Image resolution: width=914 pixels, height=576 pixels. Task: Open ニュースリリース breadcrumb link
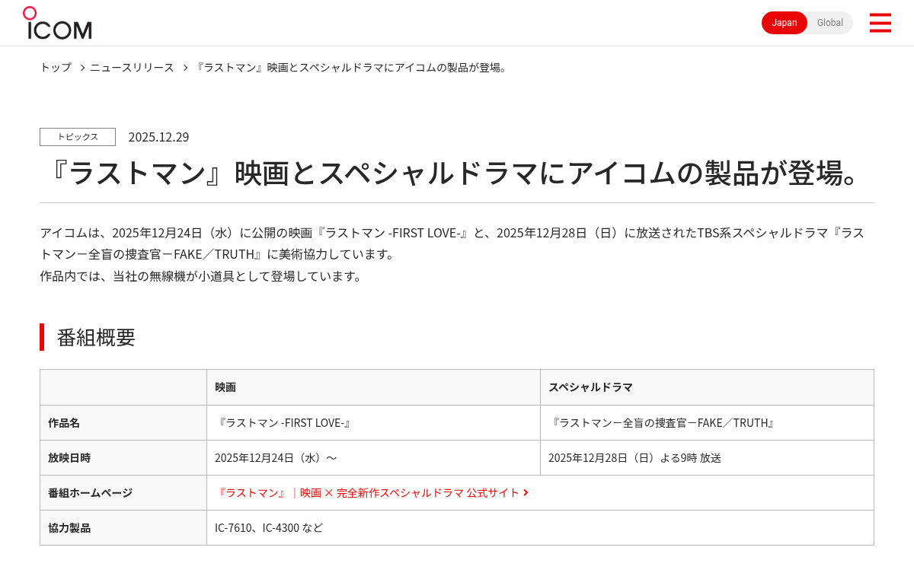(x=132, y=67)
